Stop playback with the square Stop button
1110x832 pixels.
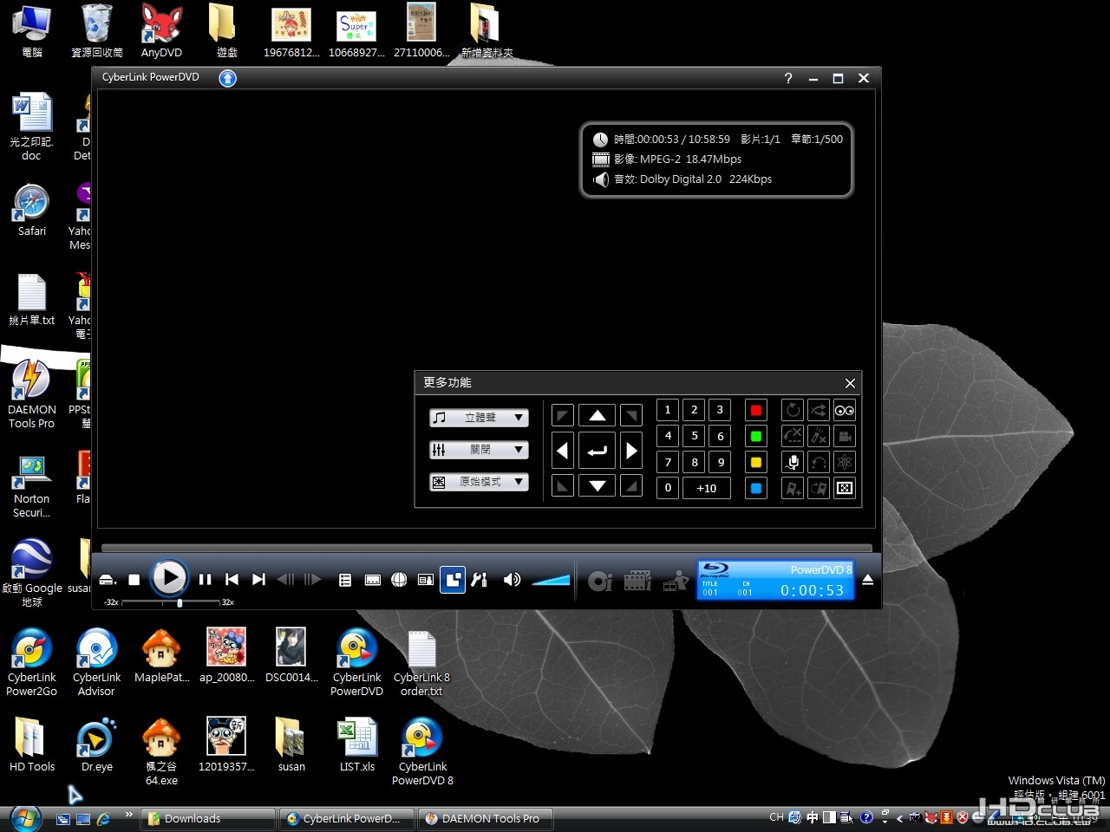point(134,580)
